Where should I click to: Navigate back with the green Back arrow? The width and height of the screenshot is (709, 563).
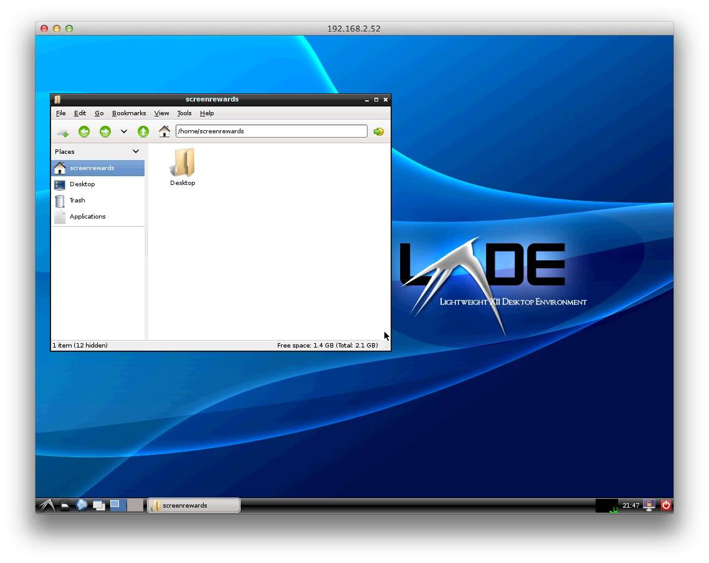click(84, 131)
